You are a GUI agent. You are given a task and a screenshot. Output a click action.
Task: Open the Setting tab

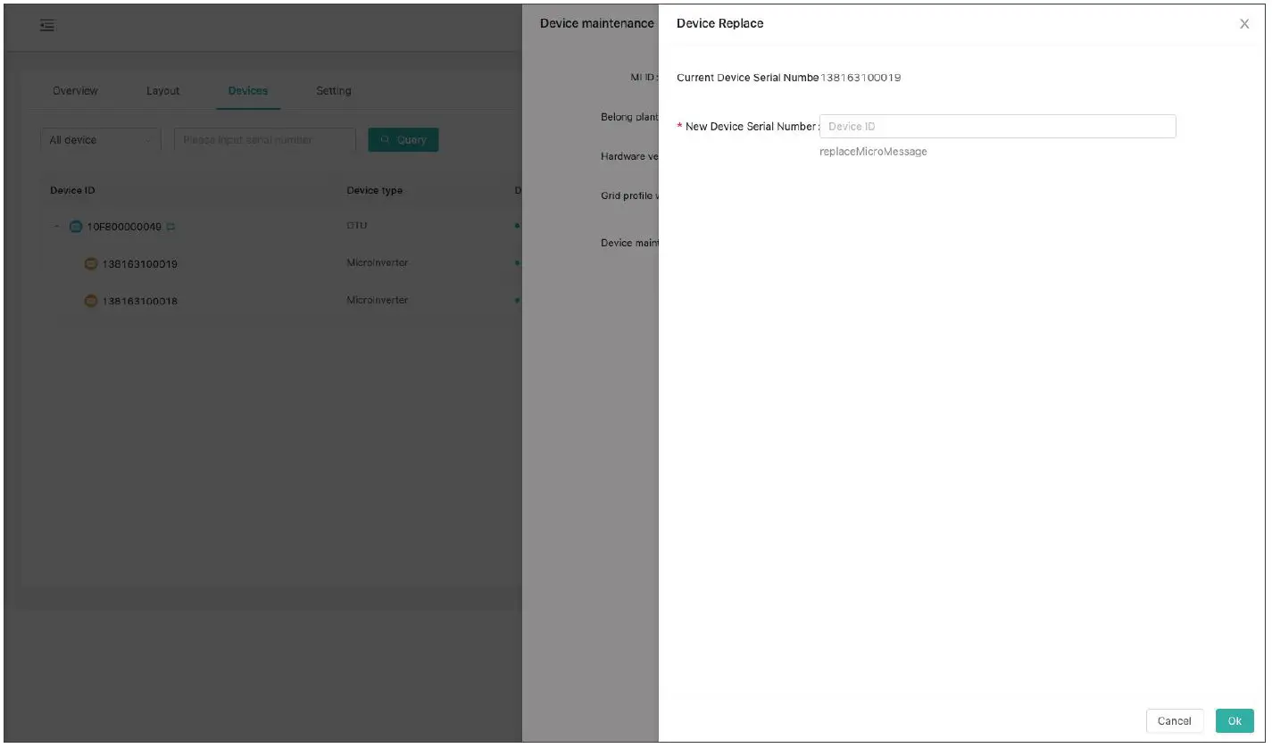[334, 91]
